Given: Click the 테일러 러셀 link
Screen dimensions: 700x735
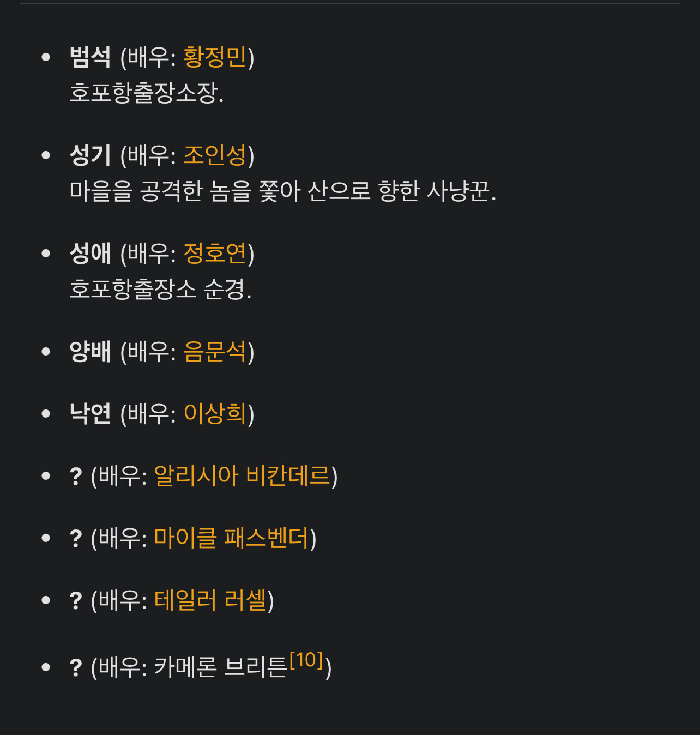Looking at the screenshot, I should (210, 600).
